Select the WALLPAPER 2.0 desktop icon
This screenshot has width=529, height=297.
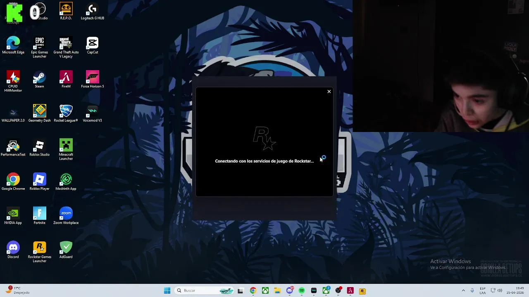(x=13, y=114)
